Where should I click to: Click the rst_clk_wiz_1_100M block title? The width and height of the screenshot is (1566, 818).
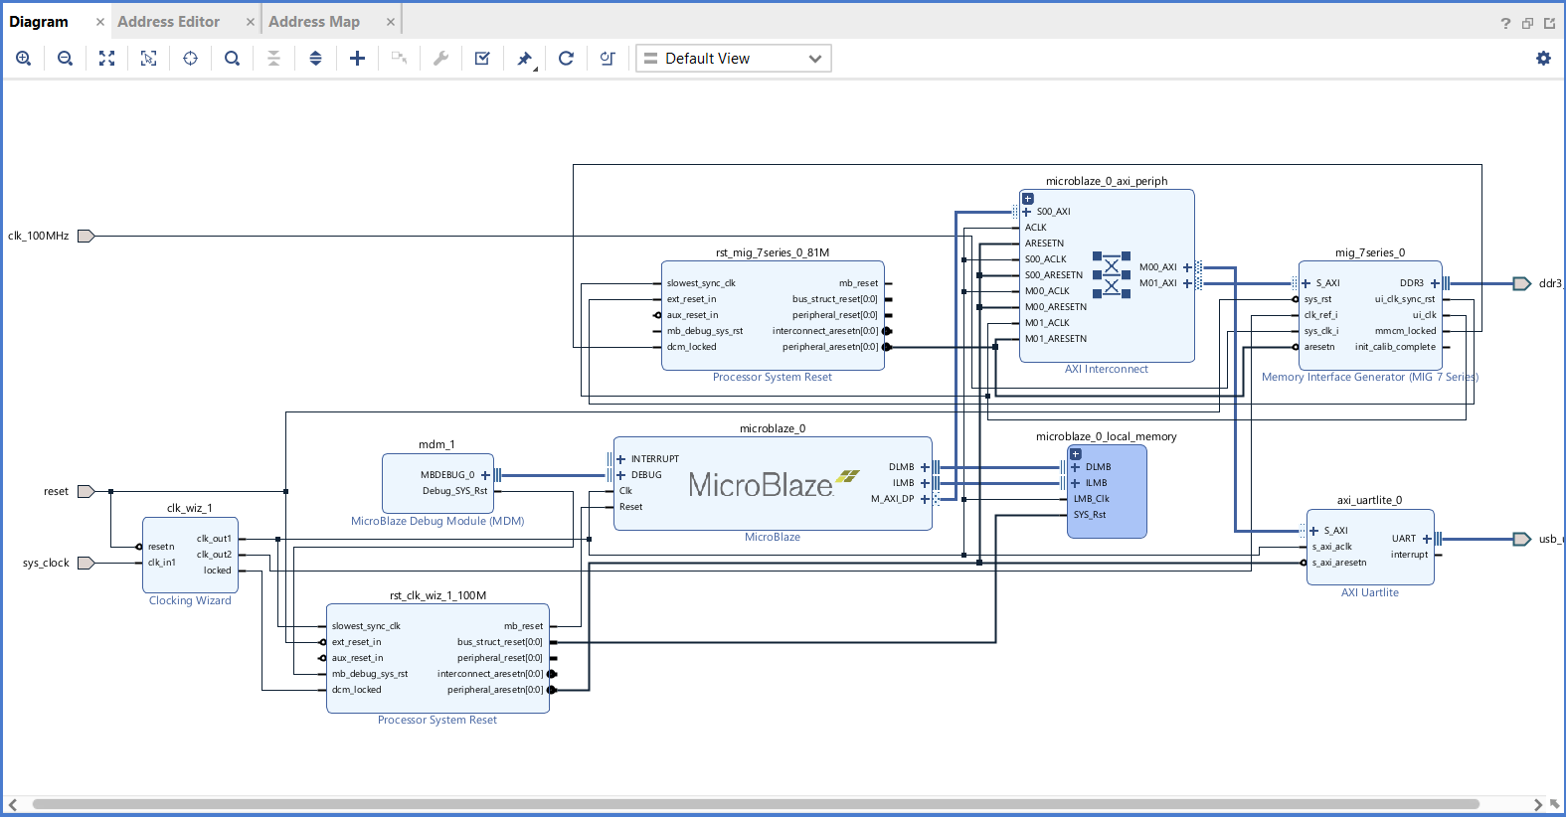(x=437, y=596)
